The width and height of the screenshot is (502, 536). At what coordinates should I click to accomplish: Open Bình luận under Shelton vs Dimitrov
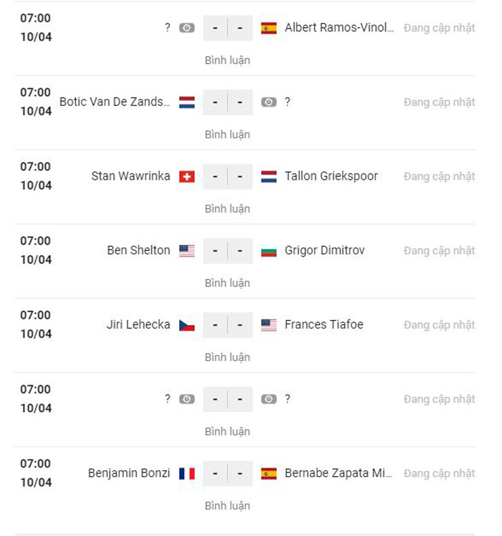point(227,283)
